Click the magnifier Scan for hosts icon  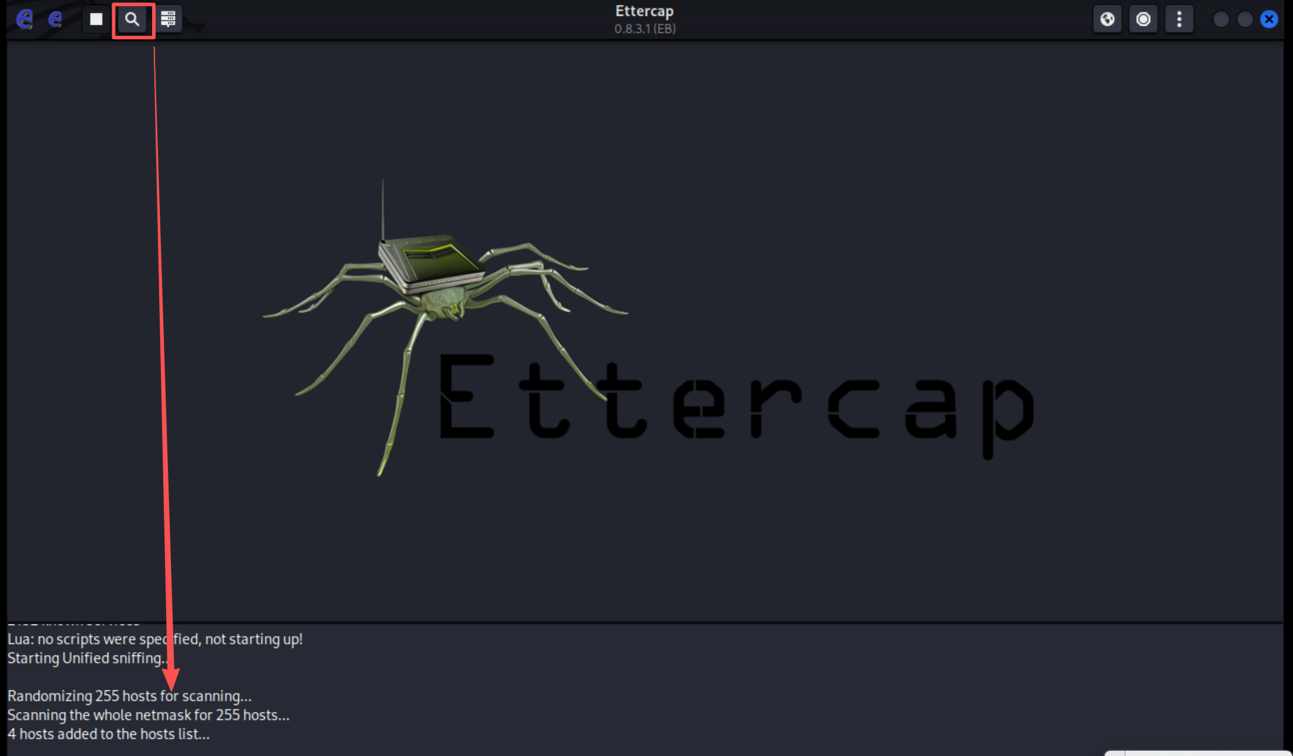(x=133, y=19)
